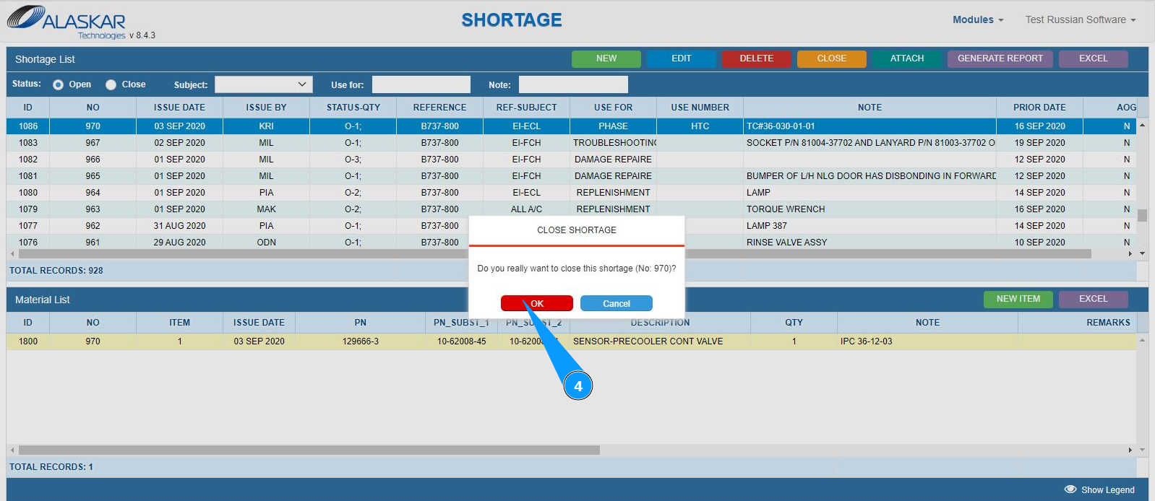Click the Note filter input field
This screenshot has width=1155, height=501.
coord(573,84)
